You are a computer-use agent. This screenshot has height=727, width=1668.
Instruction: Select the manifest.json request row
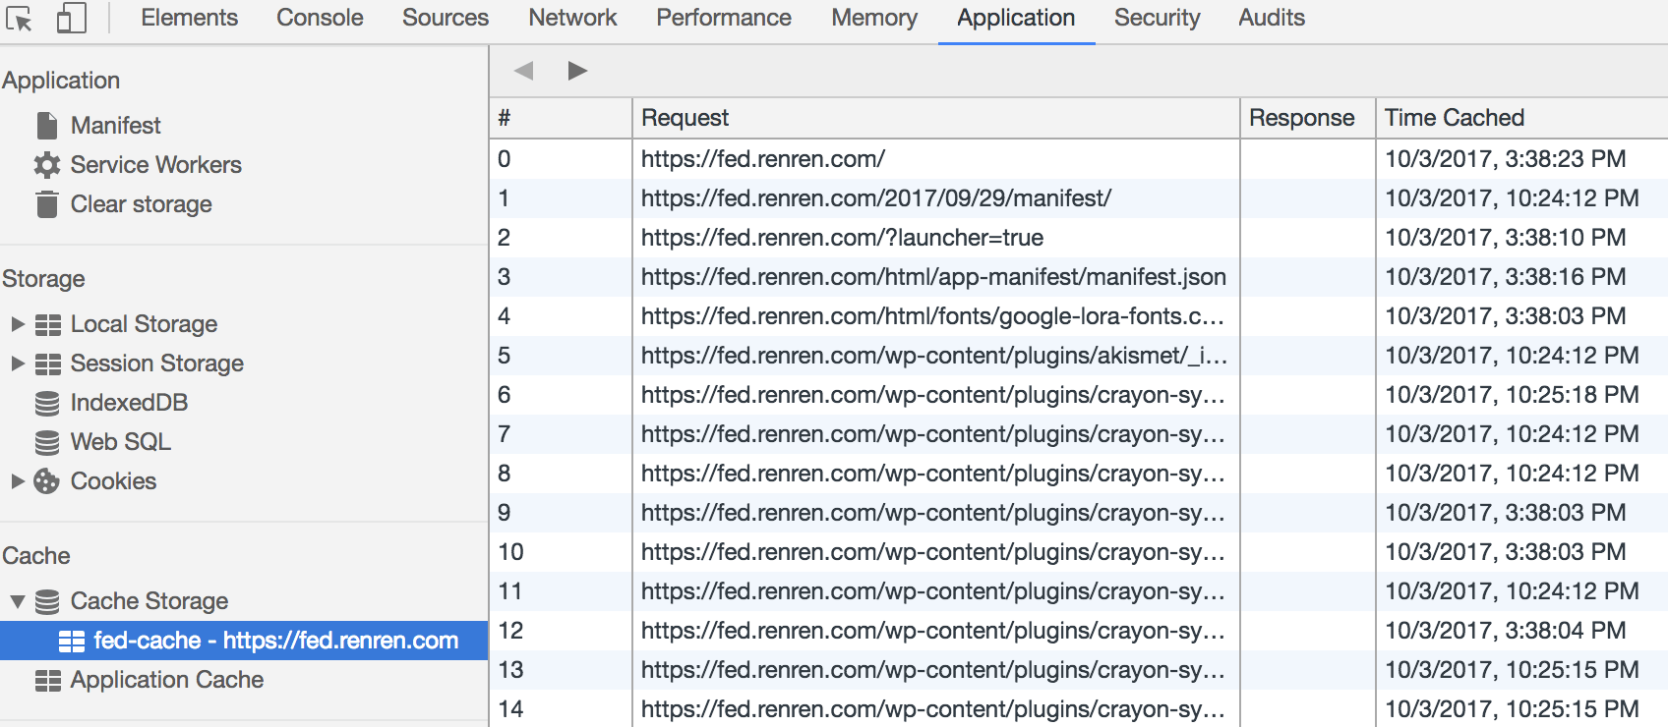pyautogui.click(x=932, y=277)
